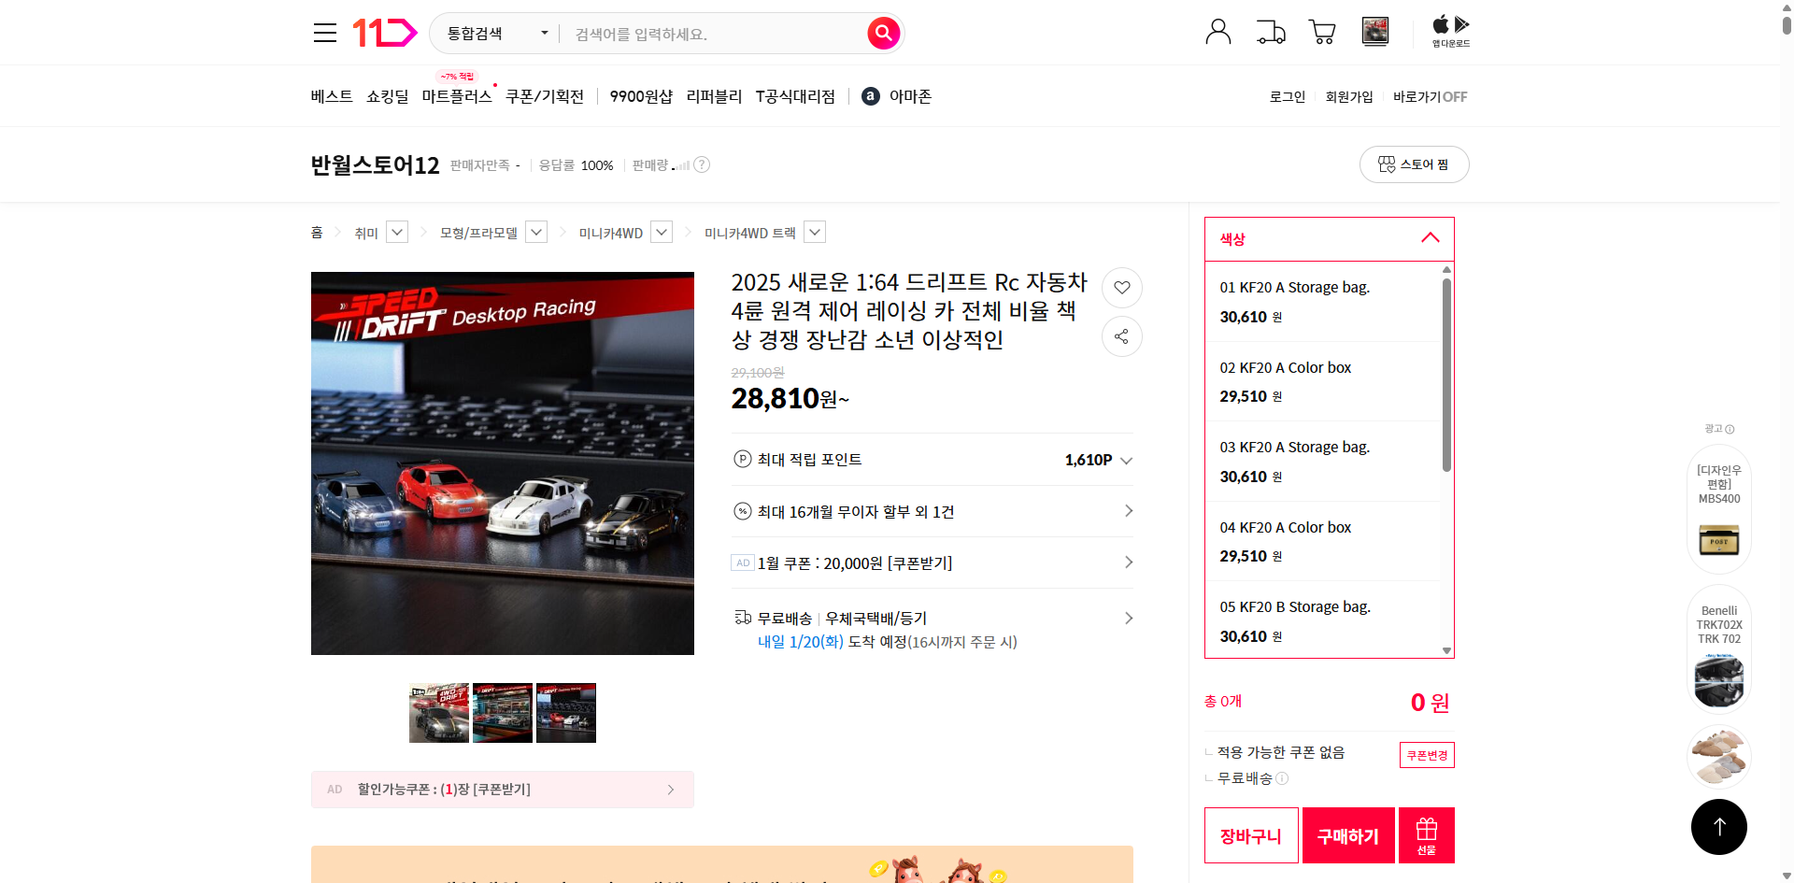Expand the 취미 breadcrumb dropdown
The height and width of the screenshot is (883, 1794).
[396, 231]
